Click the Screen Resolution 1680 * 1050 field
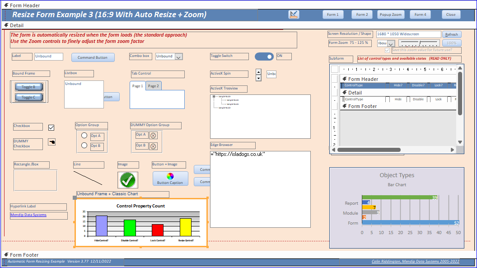Screen dimensions: 477x268 408,34
